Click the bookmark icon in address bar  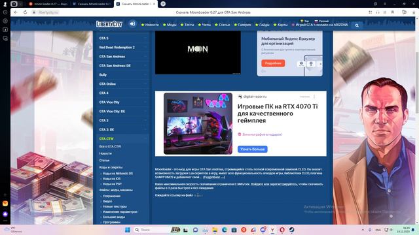coord(393,12)
